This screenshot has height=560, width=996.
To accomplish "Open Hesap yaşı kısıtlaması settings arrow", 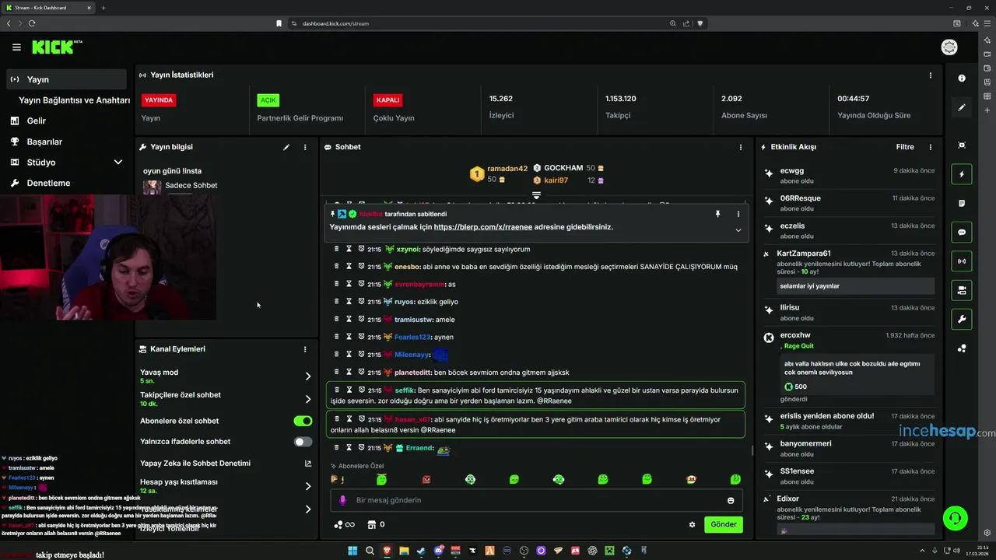I will coord(308,486).
